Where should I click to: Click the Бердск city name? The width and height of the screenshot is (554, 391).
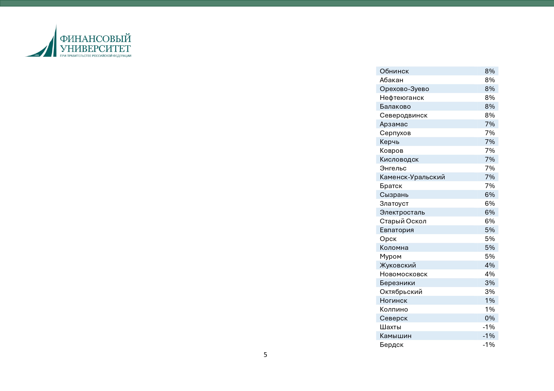pos(391,345)
